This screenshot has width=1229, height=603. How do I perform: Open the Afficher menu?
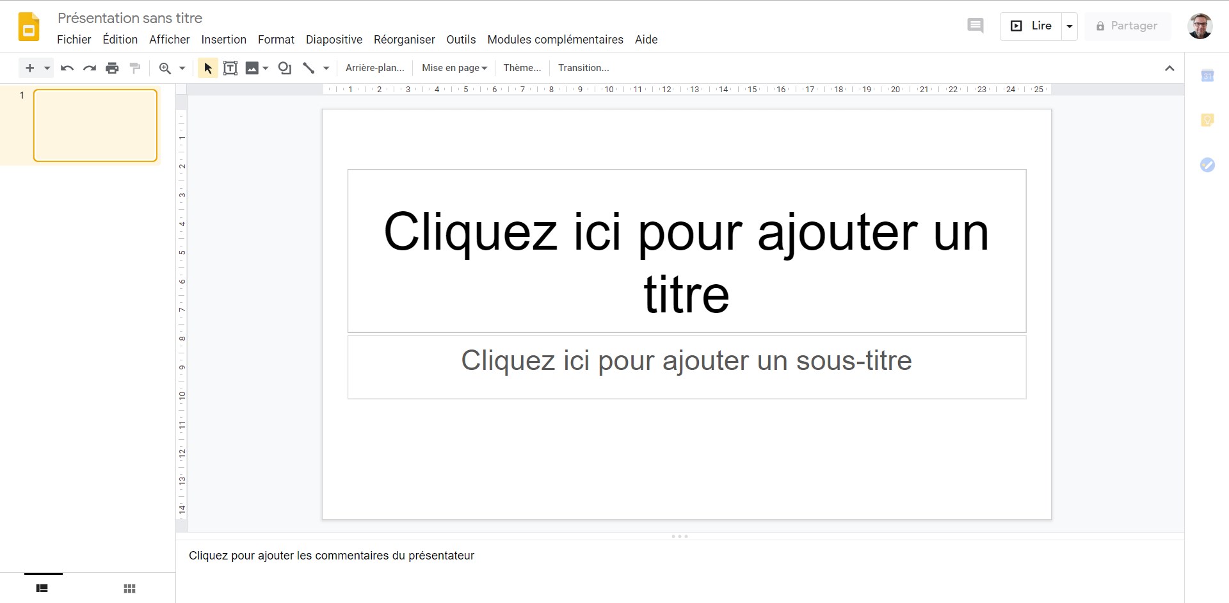[170, 40]
